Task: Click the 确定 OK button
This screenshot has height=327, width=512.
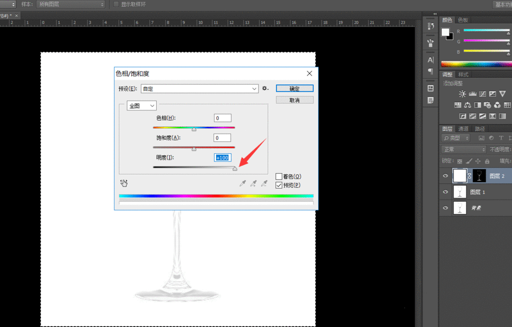Action: tap(294, 88)
